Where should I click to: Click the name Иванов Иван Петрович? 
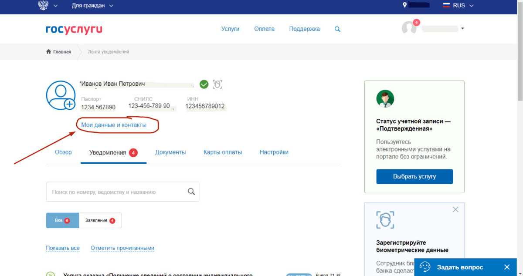113,84
